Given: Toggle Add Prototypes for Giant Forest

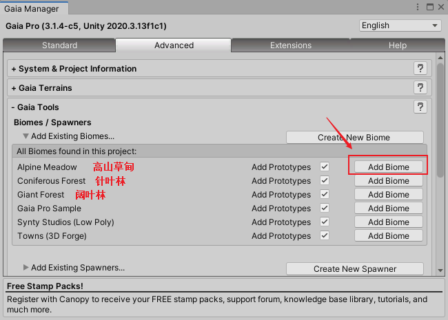Looking at the screenshot, I should 325,194.
